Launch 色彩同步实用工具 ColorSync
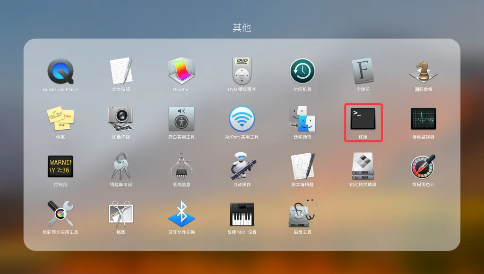The width and height of the screenshot is (484, 274). pos(60,214)
